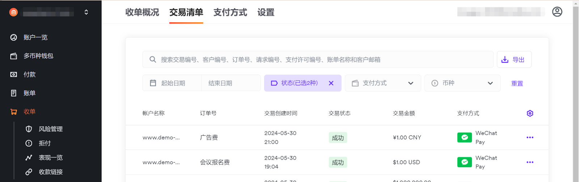Click the 收款链接 link icon
579x182 pixels.
click(x=29, y=172)
